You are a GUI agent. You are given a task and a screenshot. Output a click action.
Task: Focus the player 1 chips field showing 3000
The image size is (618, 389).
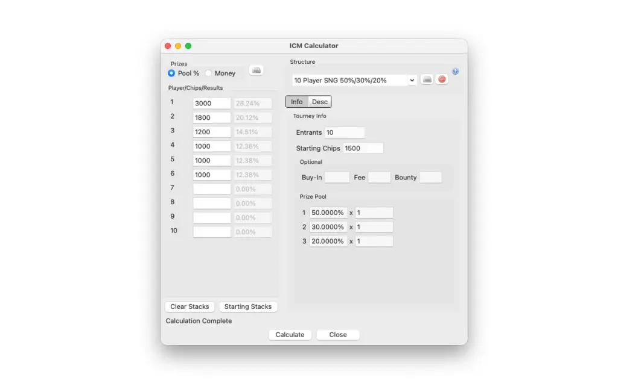click(212, 104)
